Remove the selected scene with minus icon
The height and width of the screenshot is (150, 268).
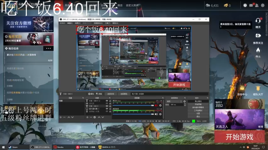click(64, 117)
